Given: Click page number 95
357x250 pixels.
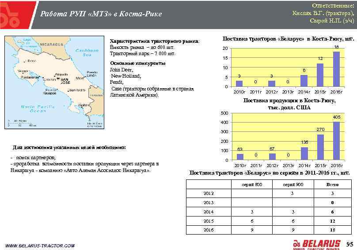Looking at the screenshot, I should (350, 244).
